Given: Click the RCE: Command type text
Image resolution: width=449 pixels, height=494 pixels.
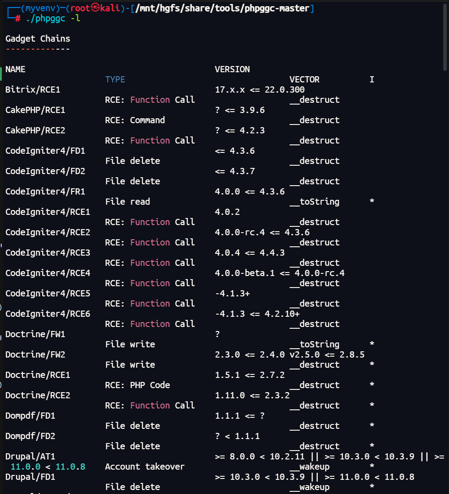Looking at the screenshot, I should tap(135, 121).
